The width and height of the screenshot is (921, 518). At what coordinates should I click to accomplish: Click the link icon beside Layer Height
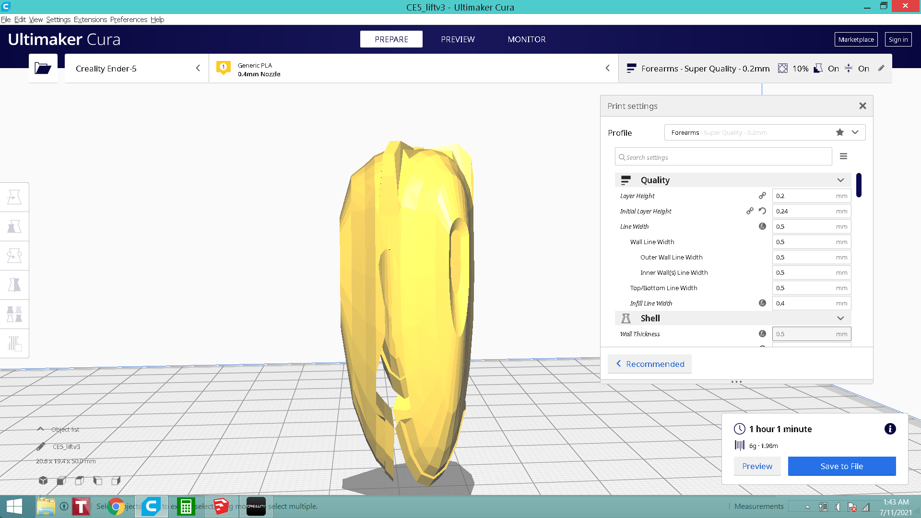coord(762,196)
